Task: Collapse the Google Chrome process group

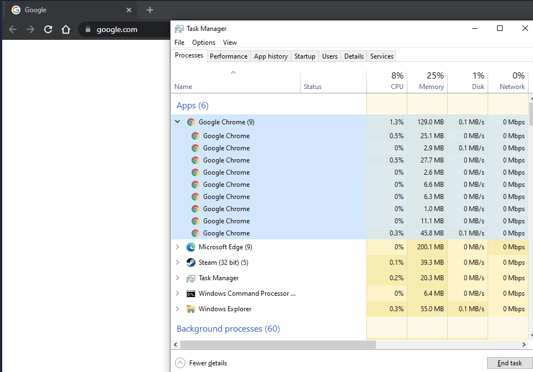Action: point(177,122)
